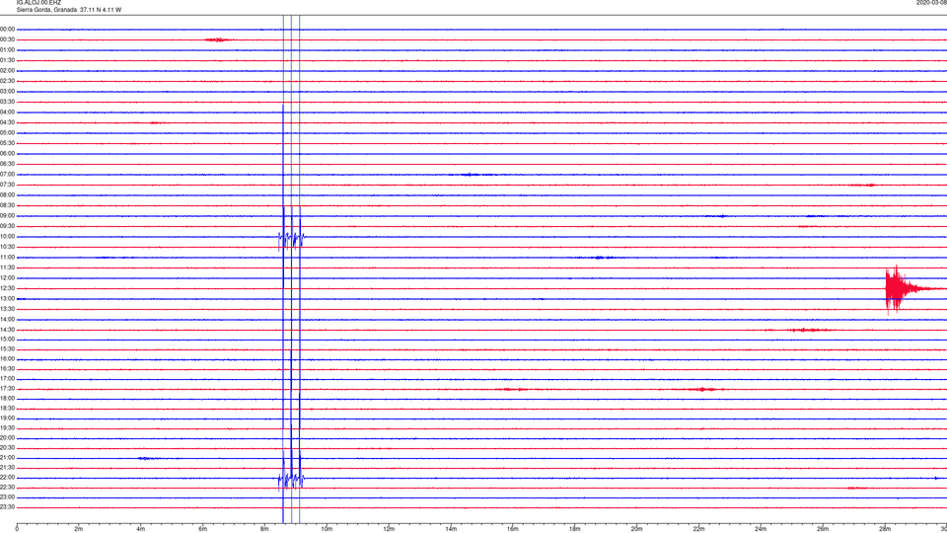Select the 02:00 time row label
The width and height of the screenshot is (947, 533).
tap(7, 71)
